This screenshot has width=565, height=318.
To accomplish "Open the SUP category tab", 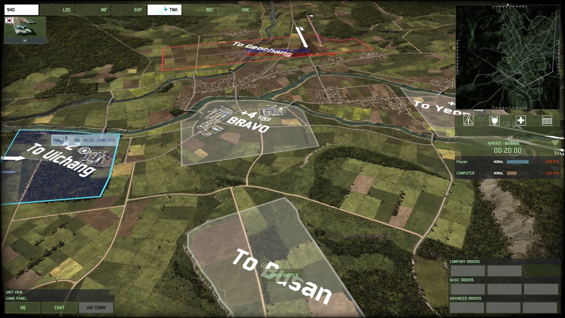I will tap(129, 10).
